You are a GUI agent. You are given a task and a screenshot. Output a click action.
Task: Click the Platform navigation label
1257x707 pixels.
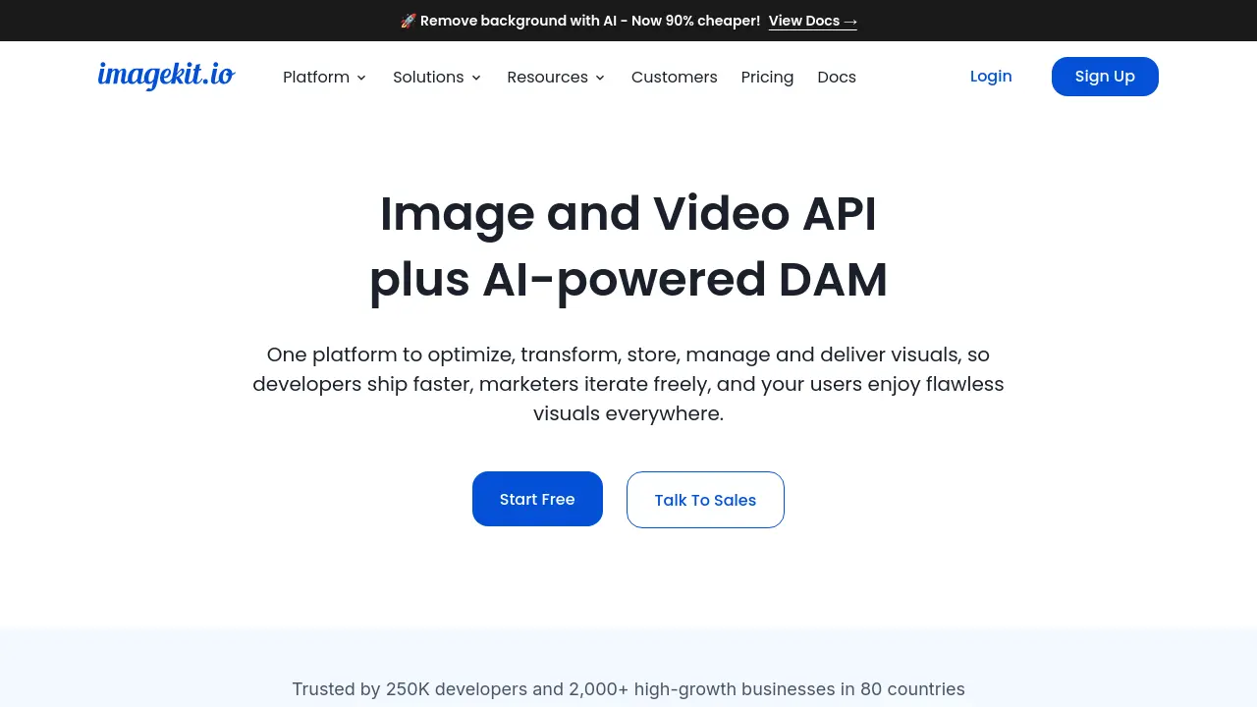(316, 77)
